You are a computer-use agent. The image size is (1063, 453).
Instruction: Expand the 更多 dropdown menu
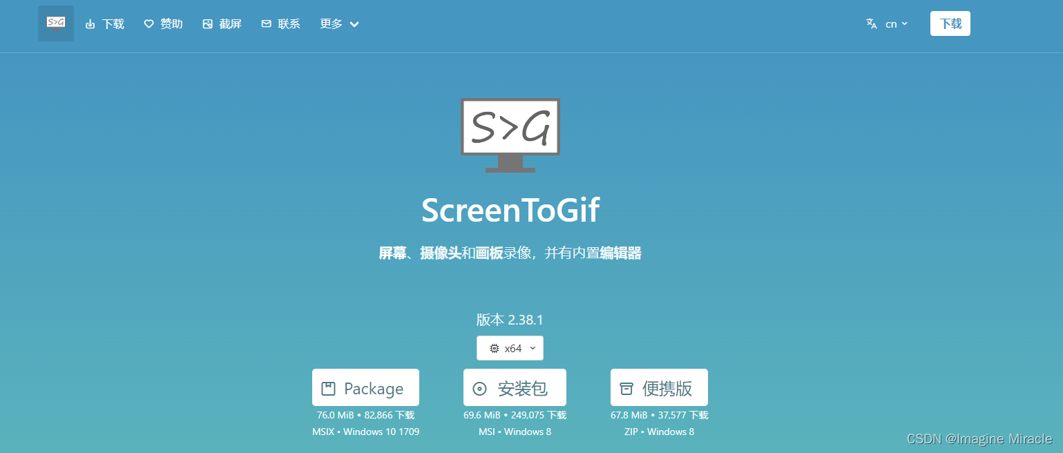coord(339,24)
